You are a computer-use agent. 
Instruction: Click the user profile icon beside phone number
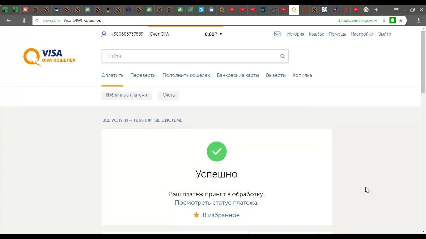click(104, 34)
